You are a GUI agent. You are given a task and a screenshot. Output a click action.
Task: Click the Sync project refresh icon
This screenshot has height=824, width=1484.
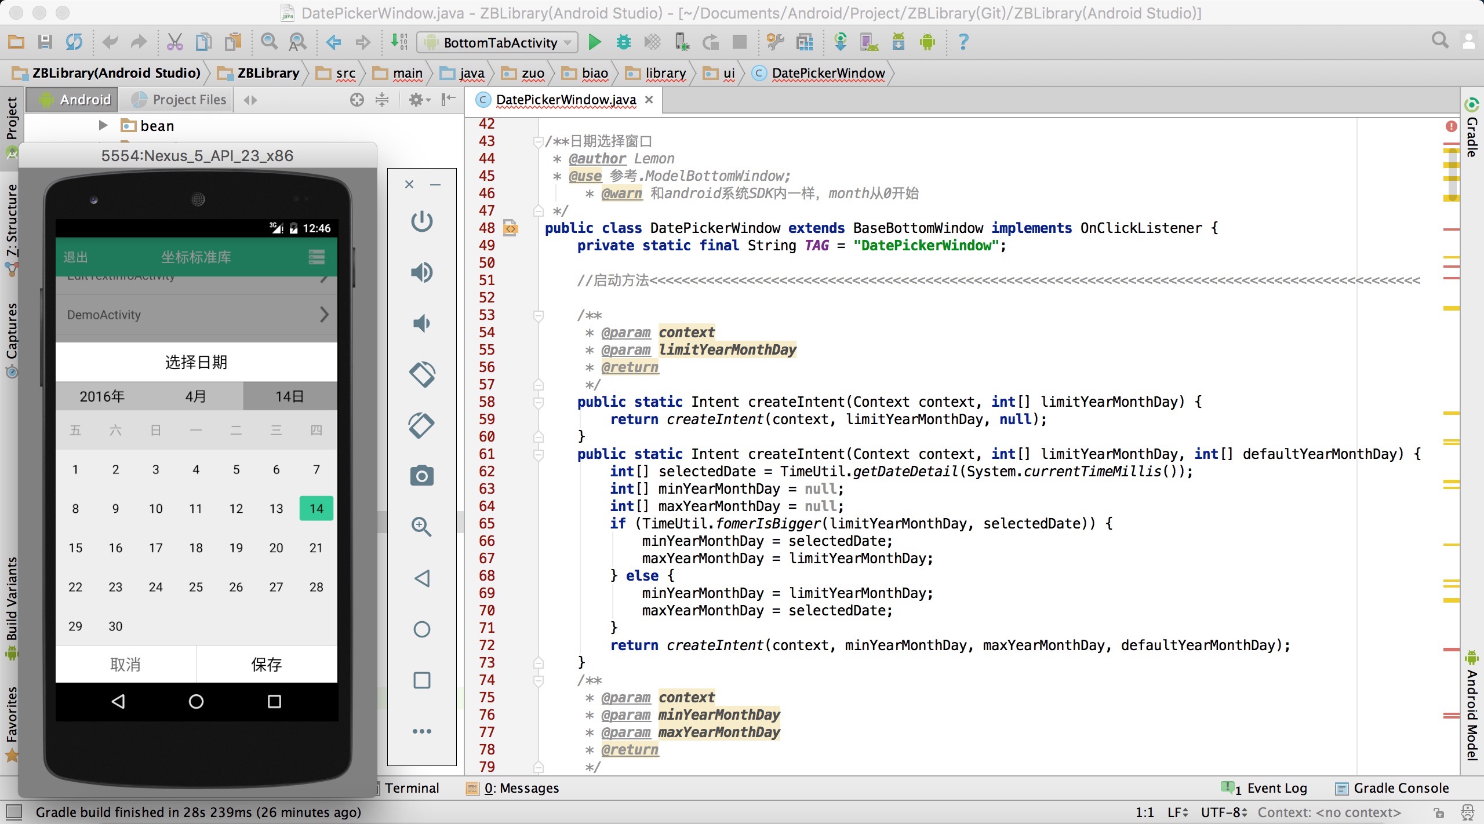pyautogui.click(x=74, y=42)
